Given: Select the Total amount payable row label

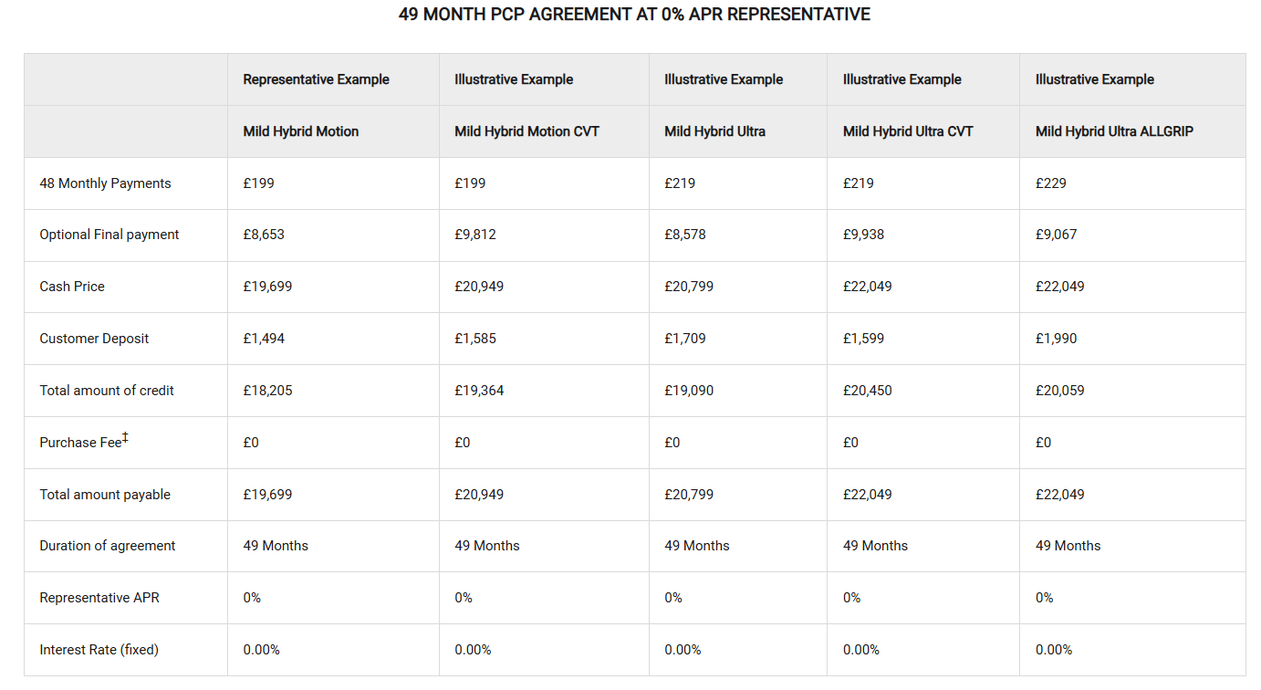Looking at the screenshot, I should tap(105, 495).
